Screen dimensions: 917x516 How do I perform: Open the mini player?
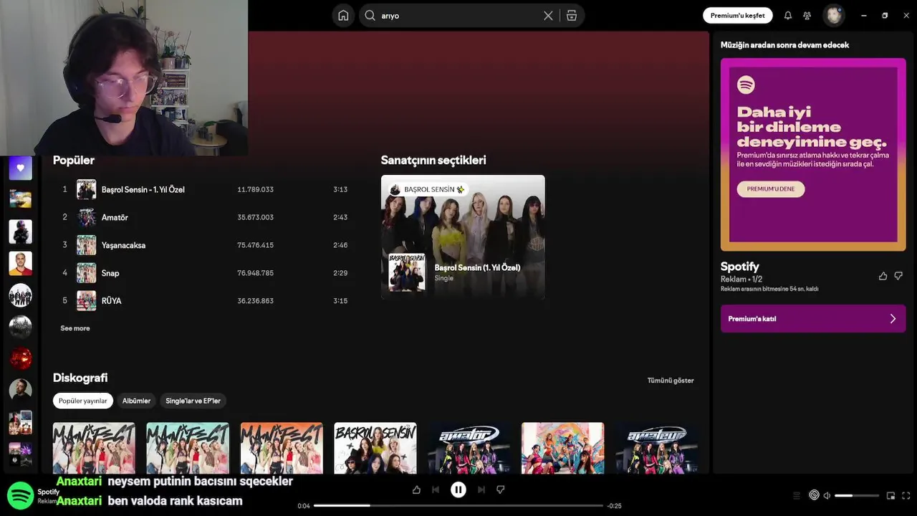pyautogui.click(x=891, y=495)
